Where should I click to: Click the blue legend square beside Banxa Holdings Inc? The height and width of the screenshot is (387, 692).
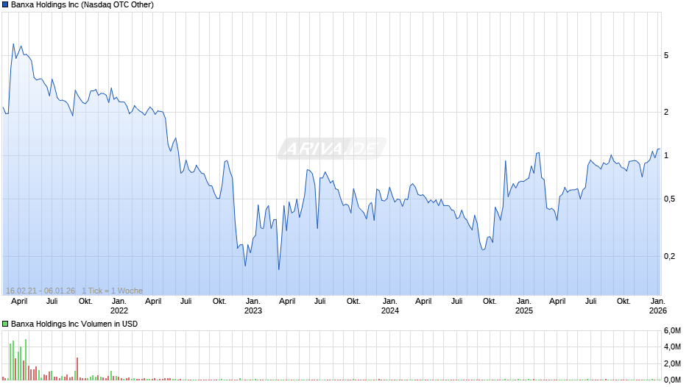[x=5, y=5]
